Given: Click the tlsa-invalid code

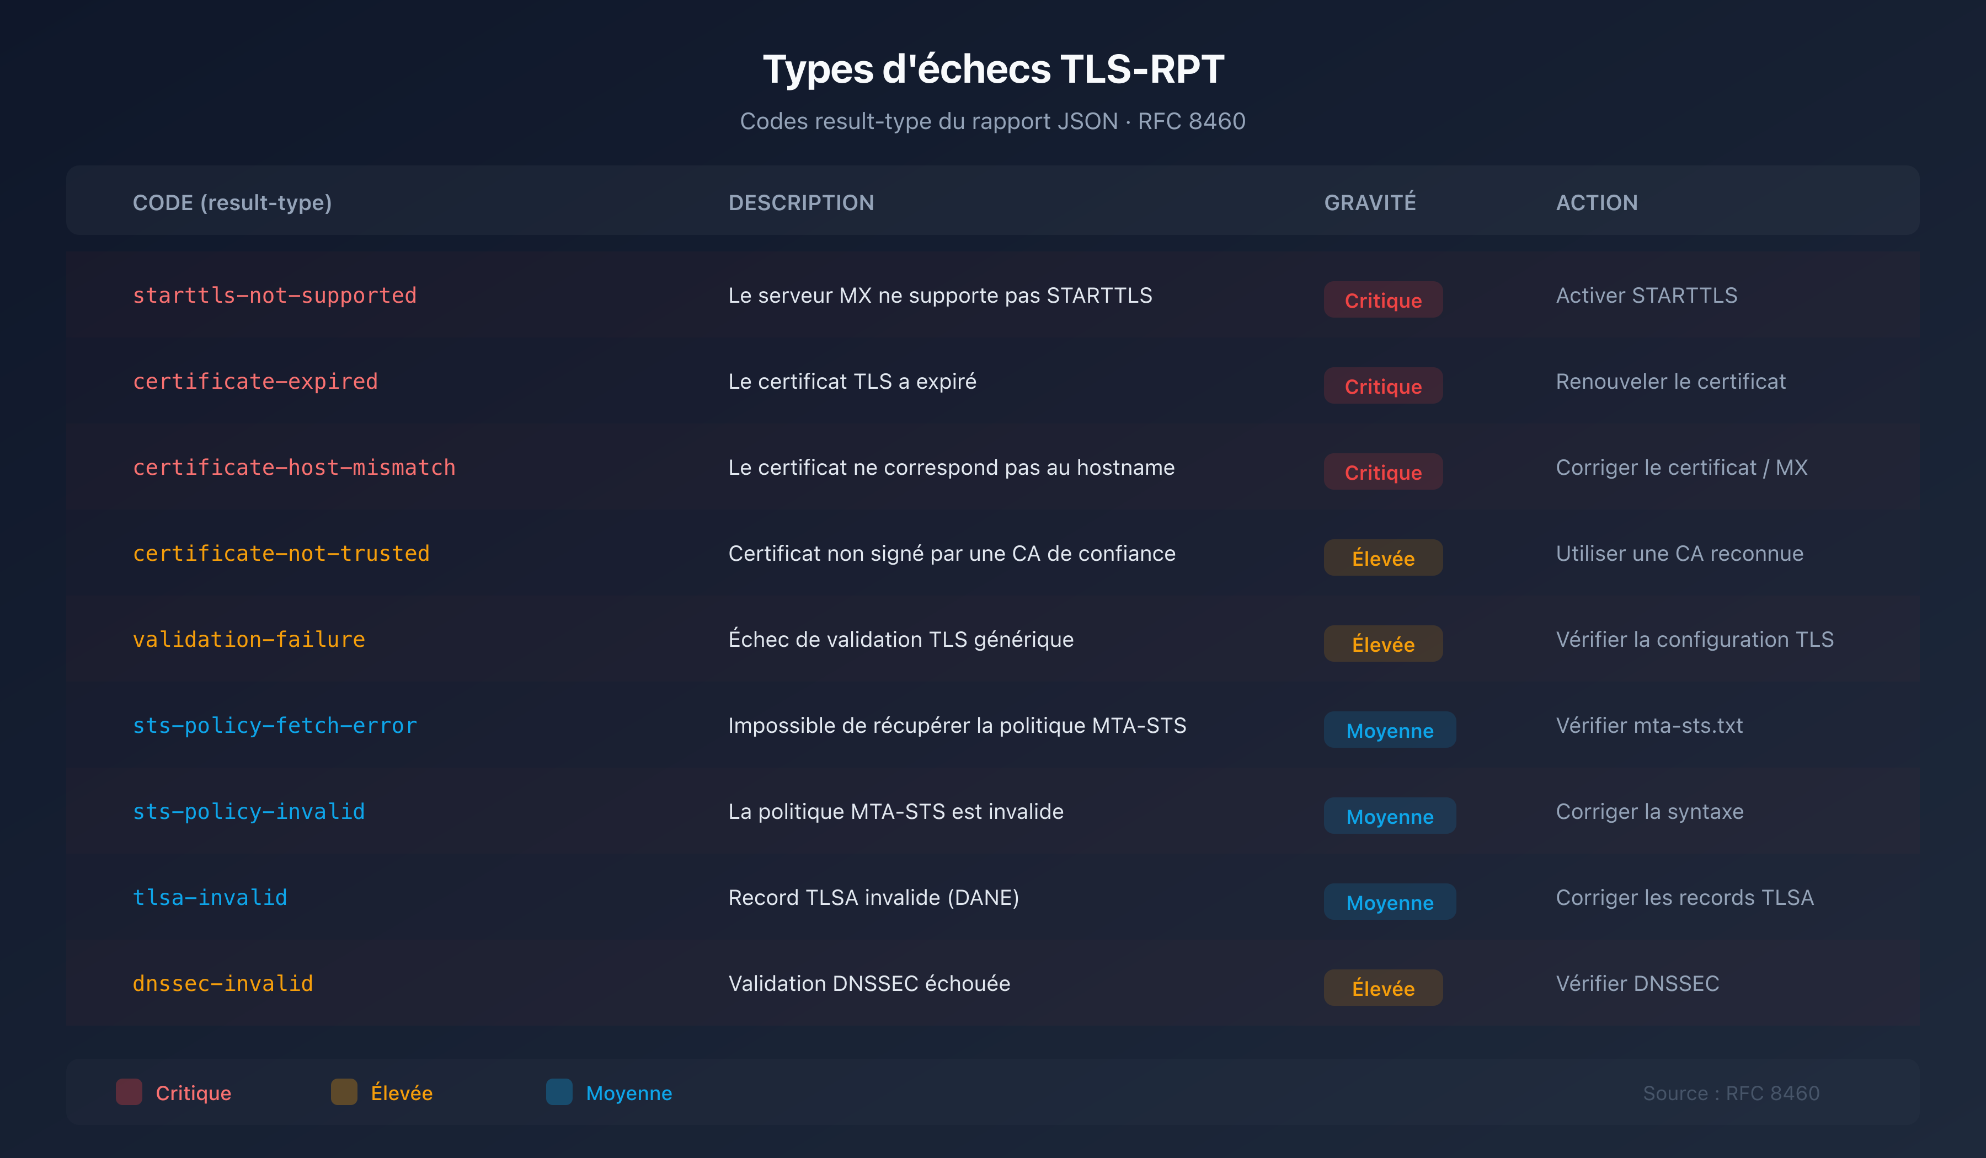Looking at the screenshot, I should 210,897.
